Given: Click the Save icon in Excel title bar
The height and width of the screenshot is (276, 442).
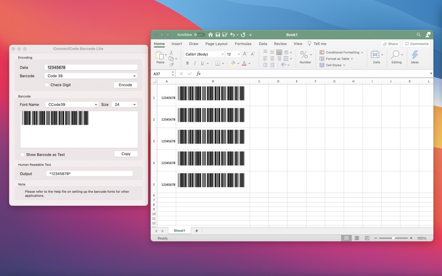Looking at the screenshot, I should pyautogui.click(x=218, y=35).
